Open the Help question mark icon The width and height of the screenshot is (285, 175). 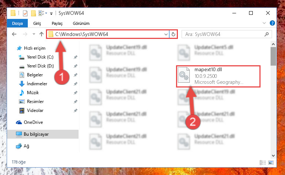pyautogui.click(x=272, y=23)
